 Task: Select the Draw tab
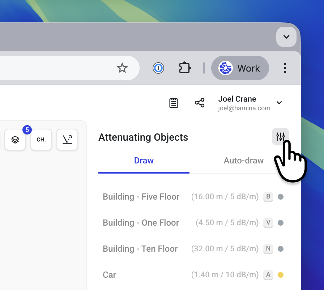[144, 161]
